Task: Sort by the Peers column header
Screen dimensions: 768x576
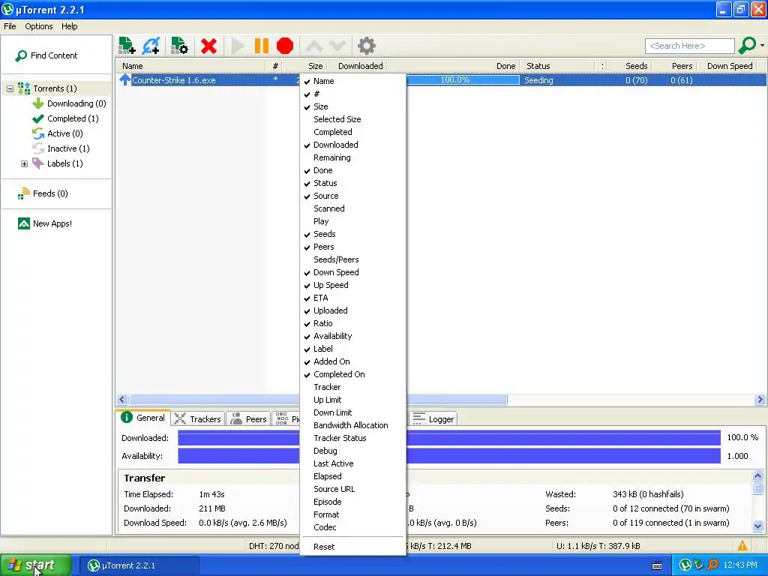Action: pyautogui.click(x=676, y=66)
